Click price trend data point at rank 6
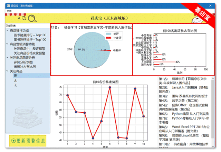 click(x=110, y=87)
